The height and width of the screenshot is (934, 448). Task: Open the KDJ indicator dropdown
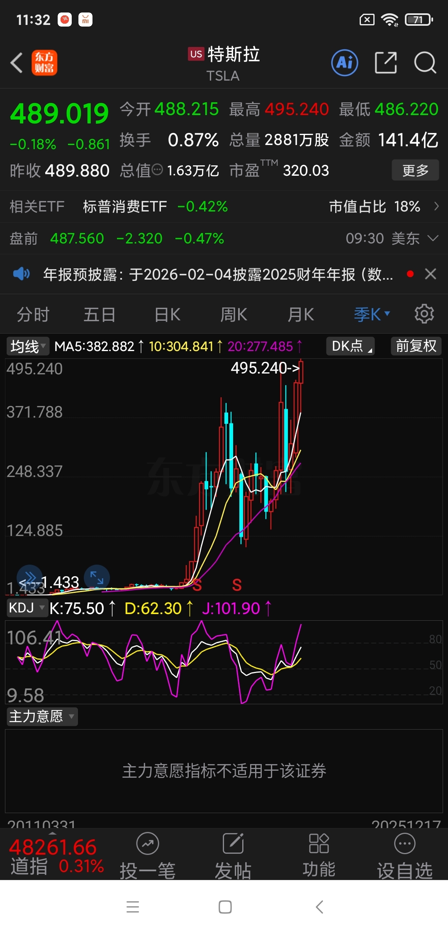[x=27, y=608]
